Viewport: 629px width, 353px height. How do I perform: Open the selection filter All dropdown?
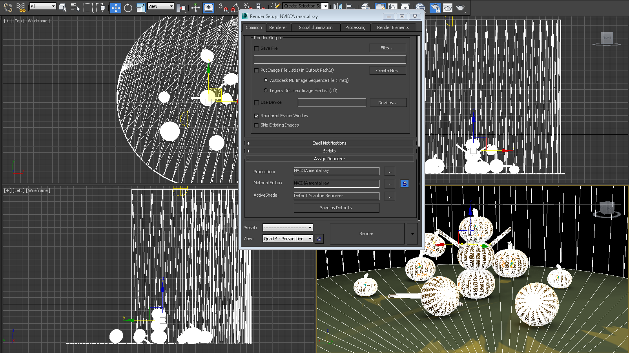pos(43,6)
